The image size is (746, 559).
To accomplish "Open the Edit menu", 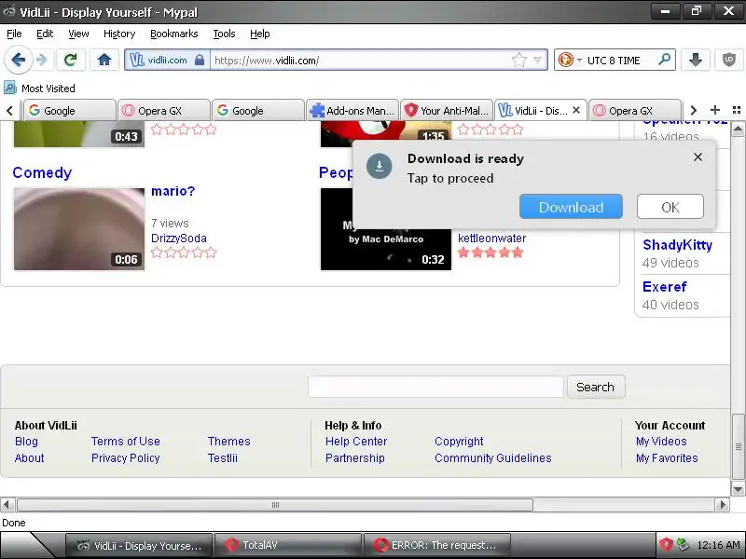I will coord(45,34).
